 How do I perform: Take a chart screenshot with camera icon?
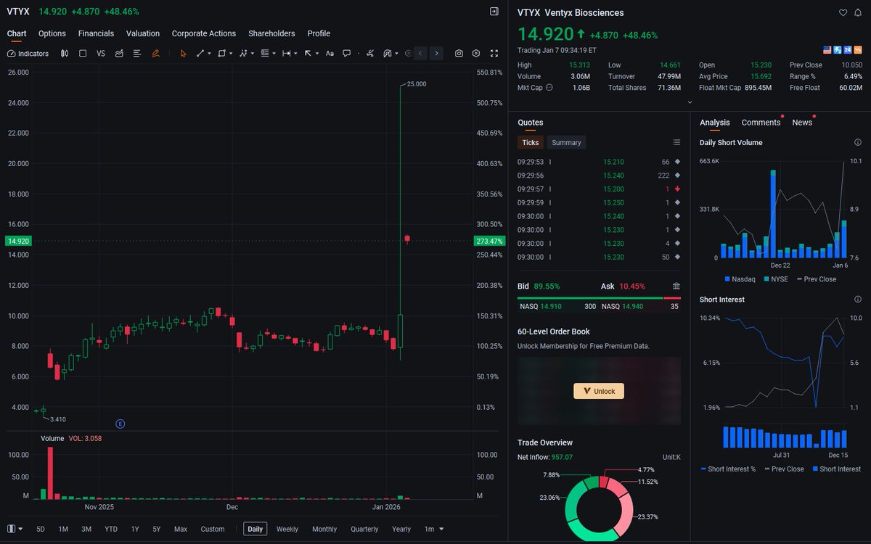(459, 53)
